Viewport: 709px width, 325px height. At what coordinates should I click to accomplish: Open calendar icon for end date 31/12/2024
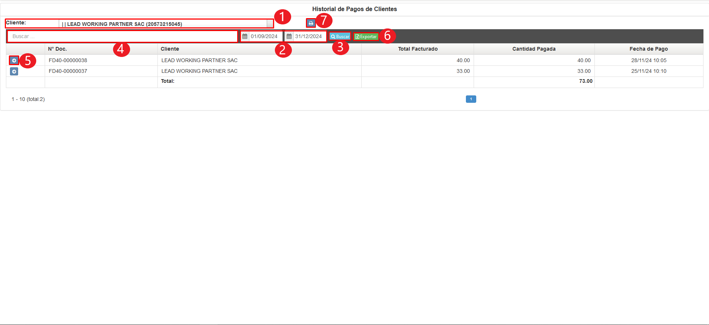click(289, 36)
